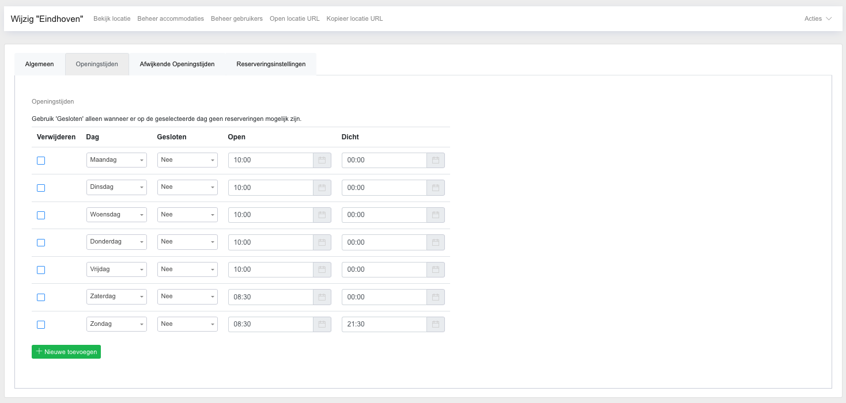Follow the Beheer accommodaties link

(171, 18)
